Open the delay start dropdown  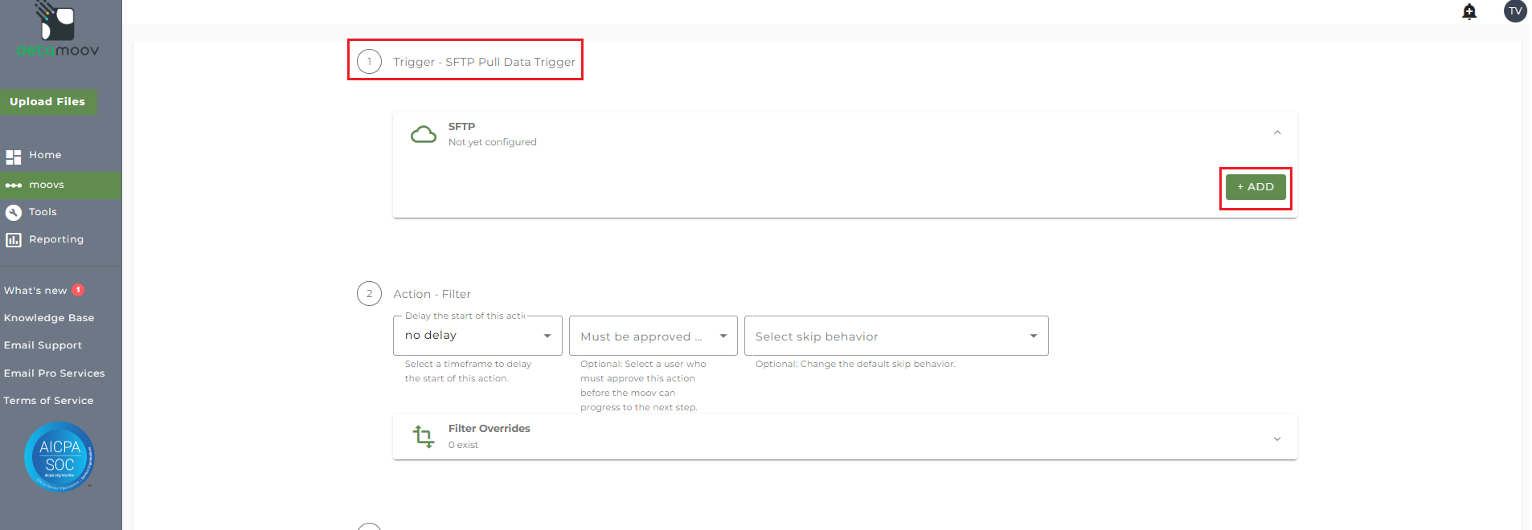pyautogui.click(x=477, y=336)
